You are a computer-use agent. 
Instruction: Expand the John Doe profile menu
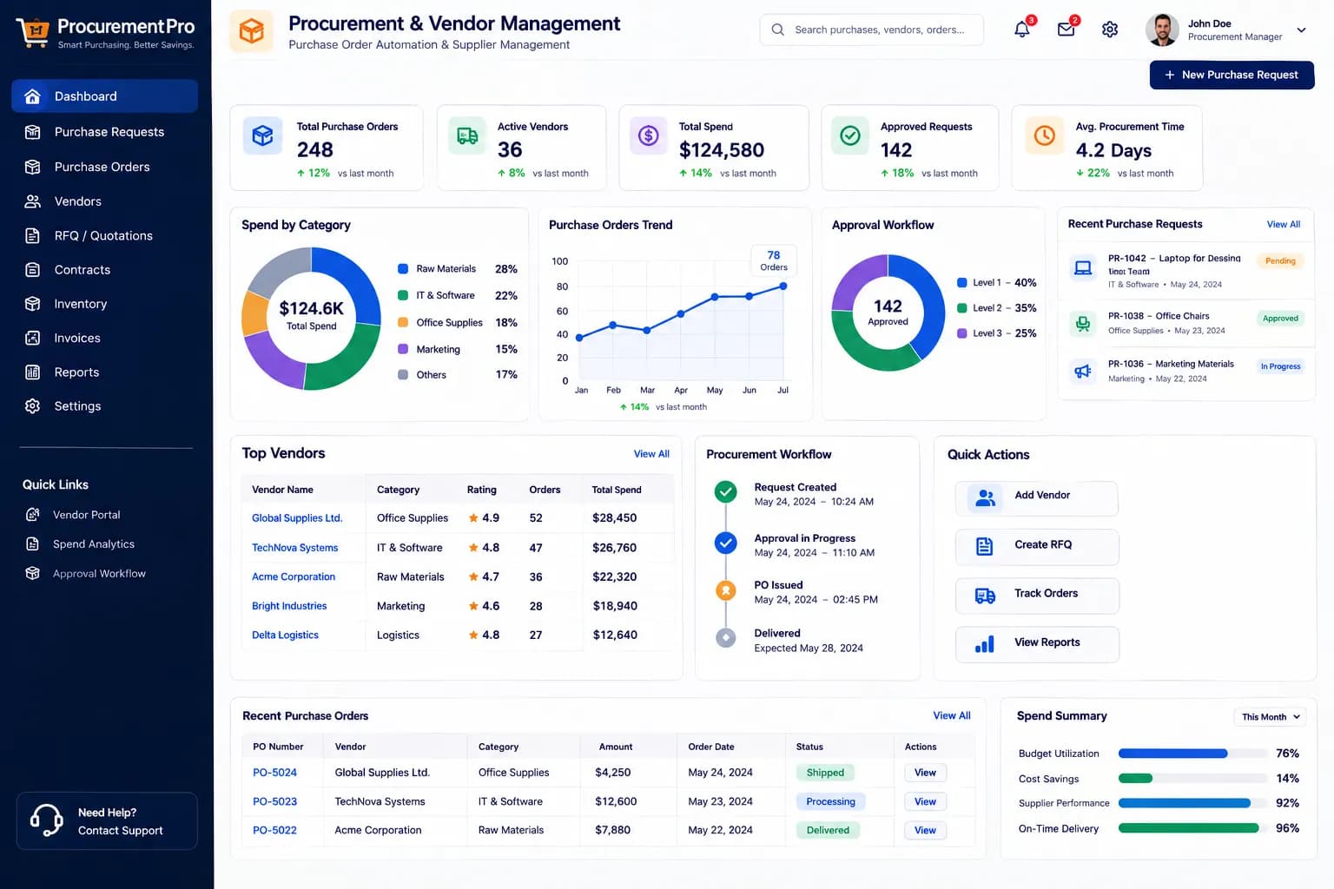coord(1301,30)
